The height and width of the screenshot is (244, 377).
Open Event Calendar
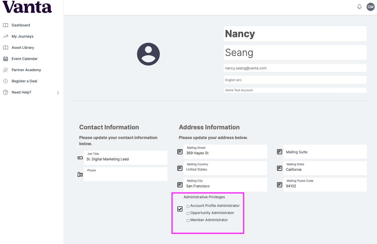click(25, 59)
